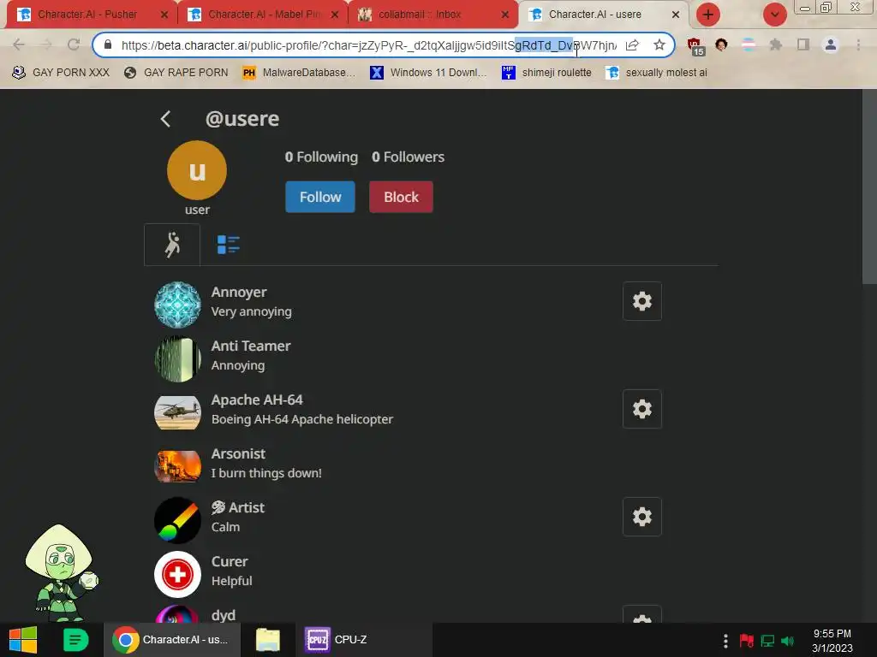Click the Curer red cross avatar
Image resolution: width=877 pixels, height=657 pixels.
[x=177, y=574]
